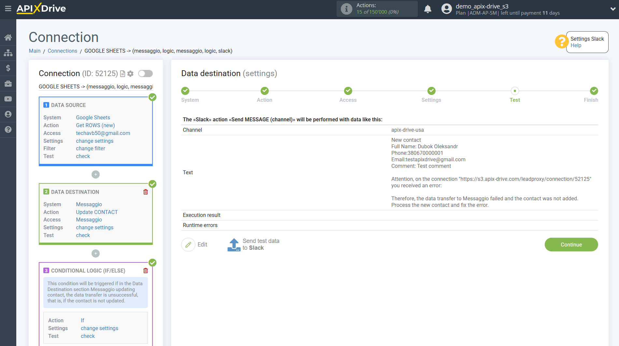Open the Google Sheets system link

coord(93,117)
